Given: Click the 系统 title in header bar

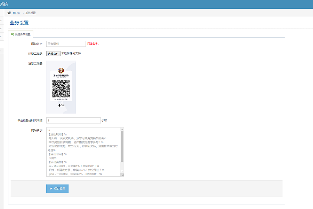Looking at the screenshot, I should 4,4.
